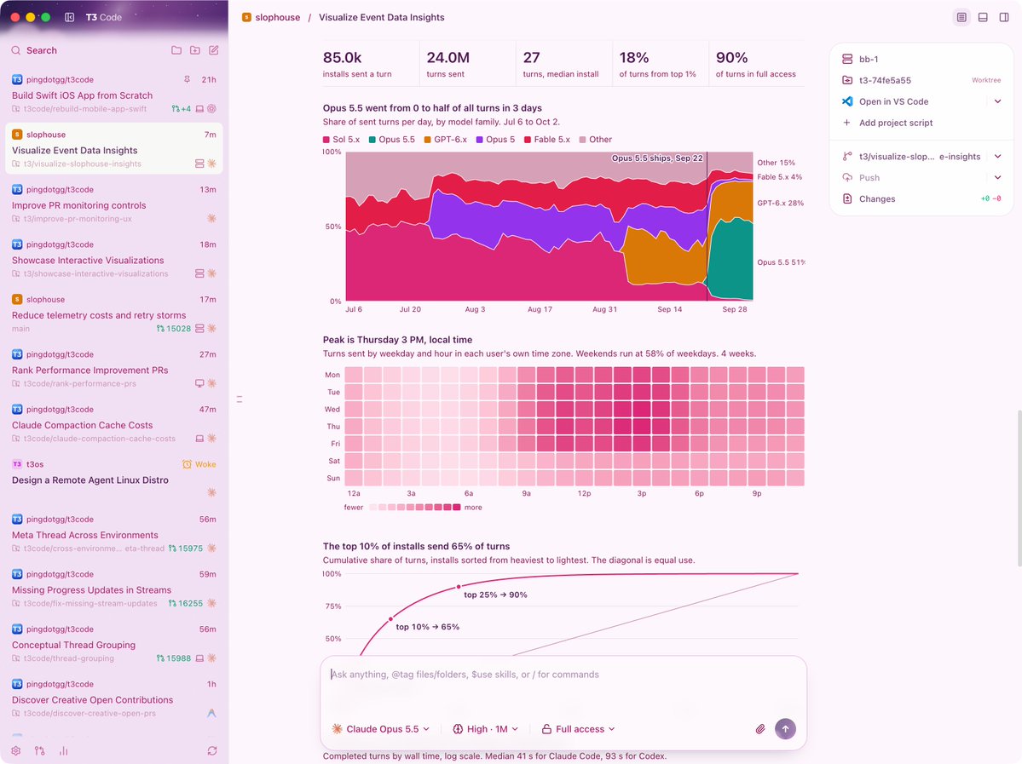
Task: Toggle the document view layout button
Action: [961, 18]
